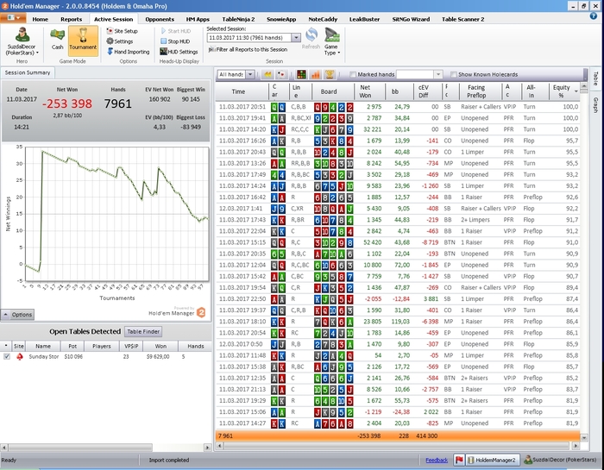Image resolution: width=604 pixels, height=470 pixels.
Task: Select the hand row at 11.03.2017 15:15
Action: pos(397,242)
